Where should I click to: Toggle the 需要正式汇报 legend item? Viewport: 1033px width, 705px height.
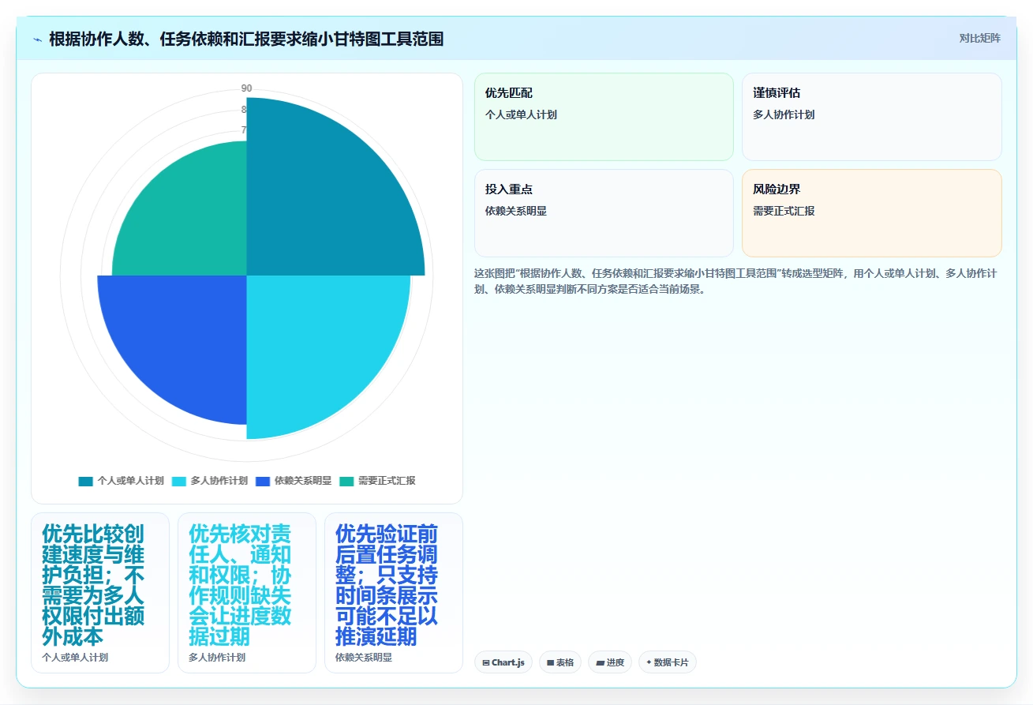pyautogui.click(x=377, y=481)
